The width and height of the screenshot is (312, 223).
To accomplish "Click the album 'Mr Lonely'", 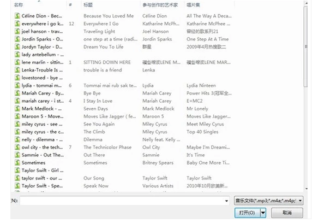I will [x=197, y=109].
